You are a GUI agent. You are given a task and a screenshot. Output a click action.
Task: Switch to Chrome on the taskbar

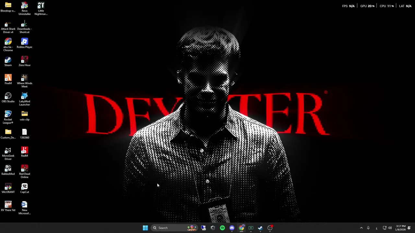click(x=241, y=228)
